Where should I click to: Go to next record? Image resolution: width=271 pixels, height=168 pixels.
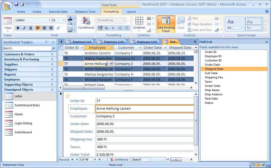coord(95,160)
